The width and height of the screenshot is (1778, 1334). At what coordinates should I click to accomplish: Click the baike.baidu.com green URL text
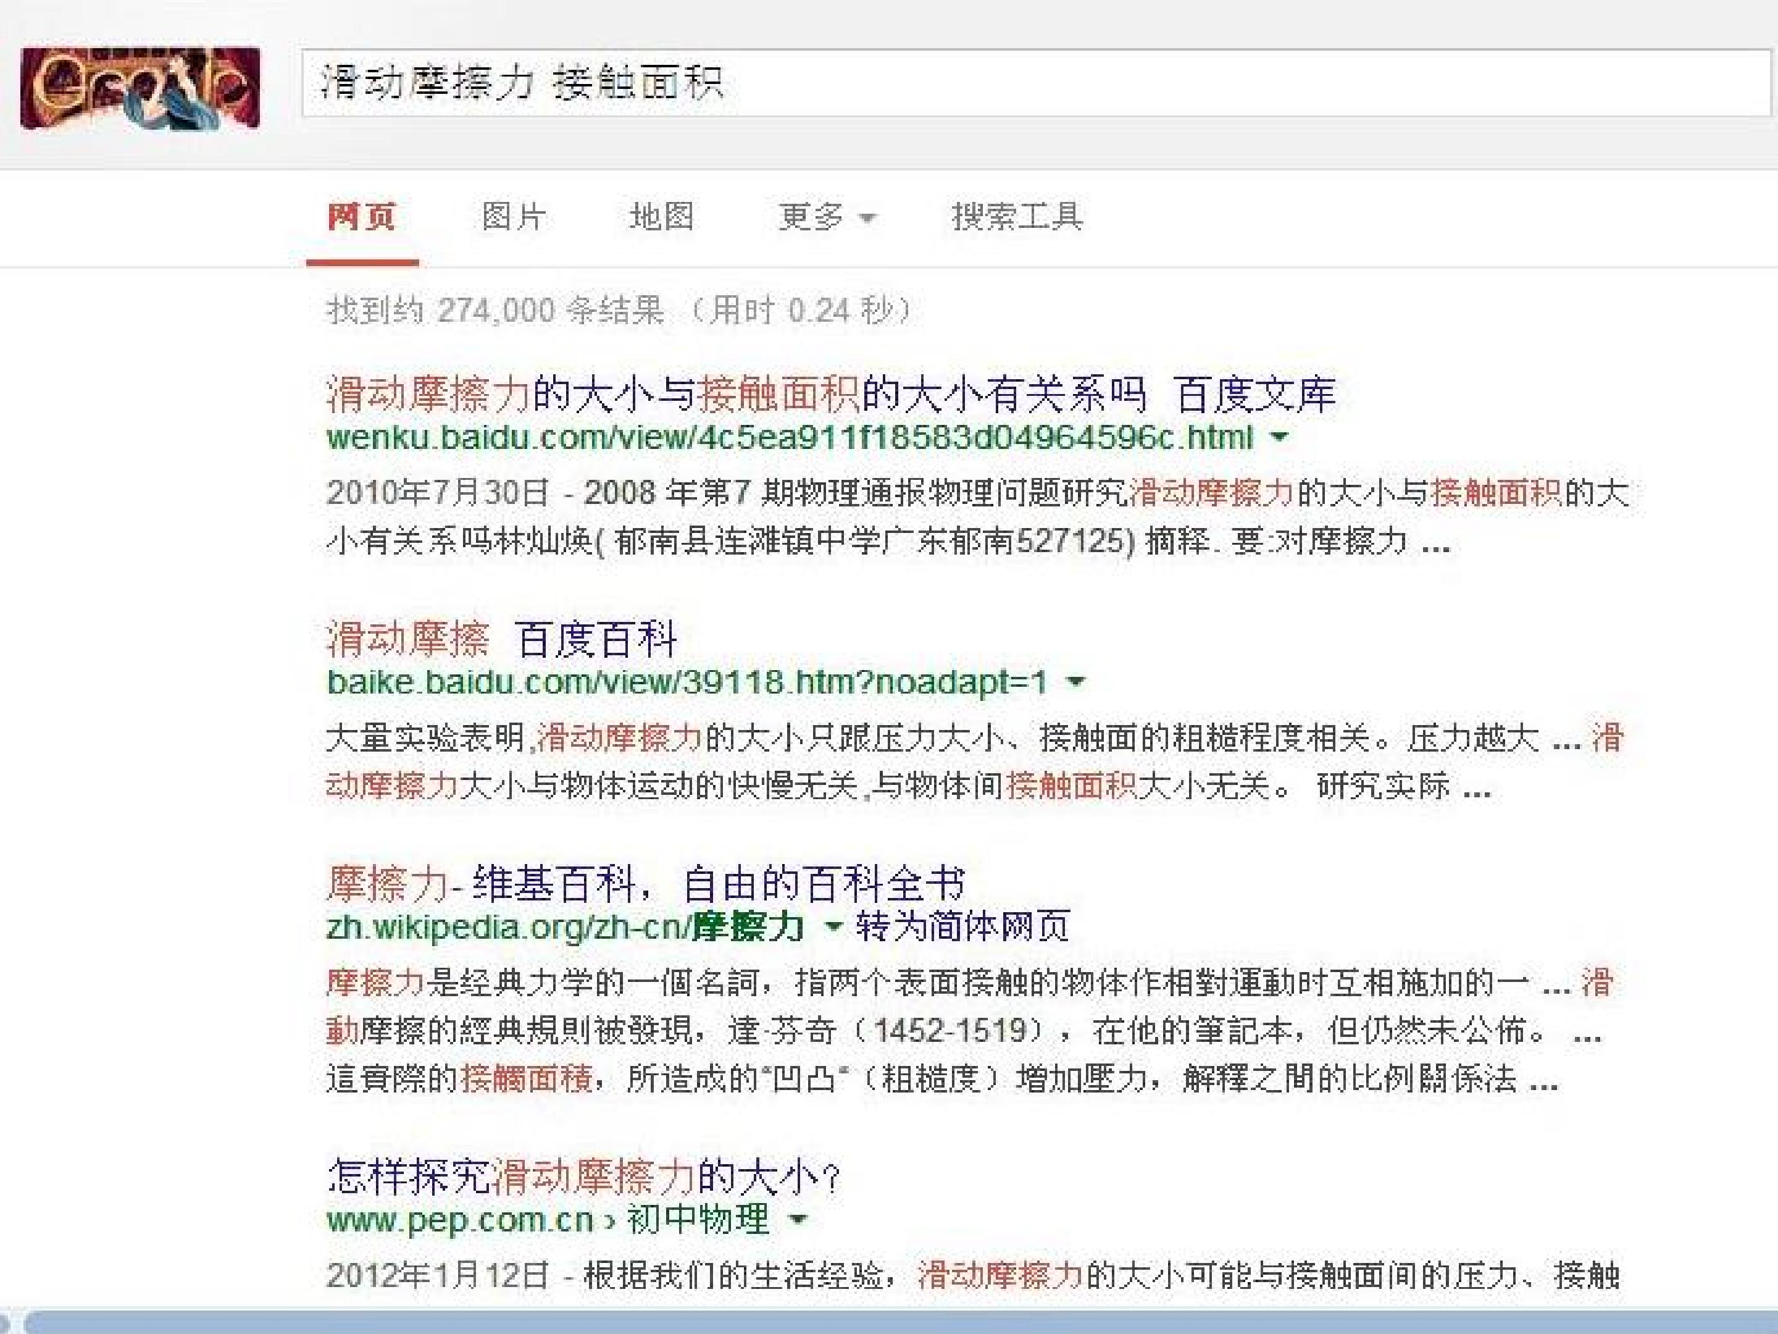[687, 682]
